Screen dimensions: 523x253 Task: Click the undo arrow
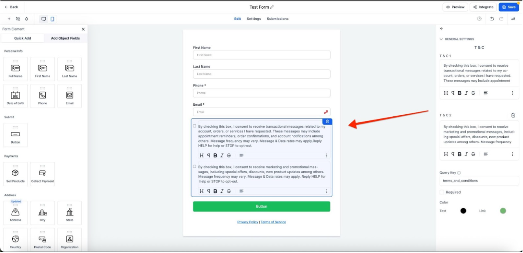[x=492, y=19]
